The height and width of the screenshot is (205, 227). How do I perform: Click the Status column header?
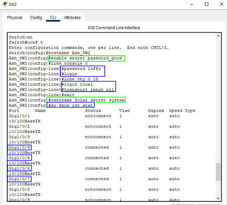(93, 111)
